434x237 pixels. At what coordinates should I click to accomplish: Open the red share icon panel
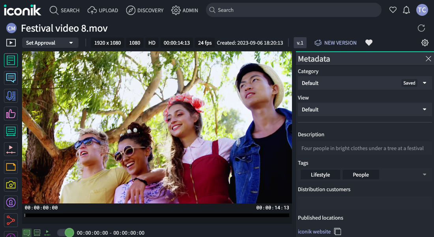click(x=11, y=220)
